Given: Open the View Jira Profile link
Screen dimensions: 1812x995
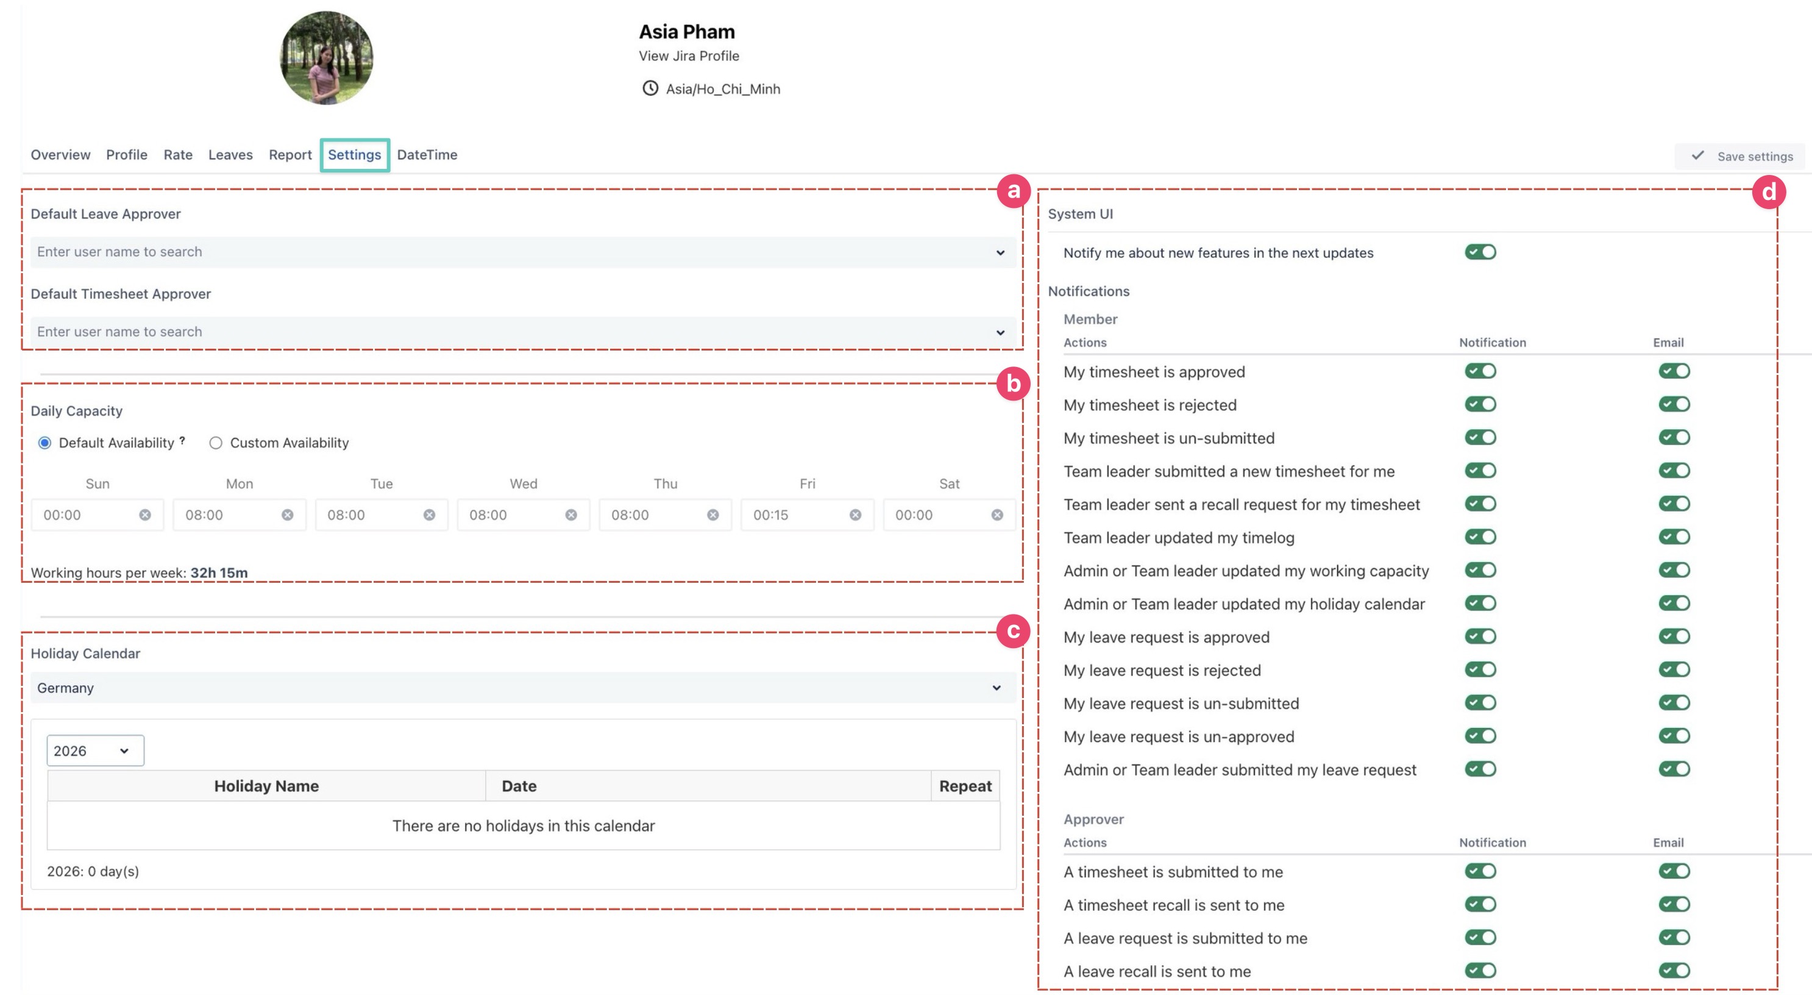Looking at the screenshot, I should 688,55.
